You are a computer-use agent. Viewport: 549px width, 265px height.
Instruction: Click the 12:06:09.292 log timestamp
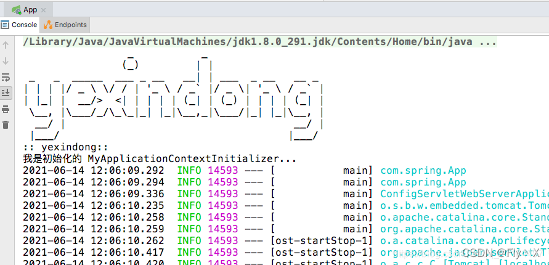[x=94, y=171]
